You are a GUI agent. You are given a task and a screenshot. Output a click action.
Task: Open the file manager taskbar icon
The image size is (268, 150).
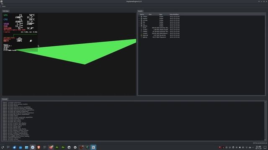(x=26, y=147)
